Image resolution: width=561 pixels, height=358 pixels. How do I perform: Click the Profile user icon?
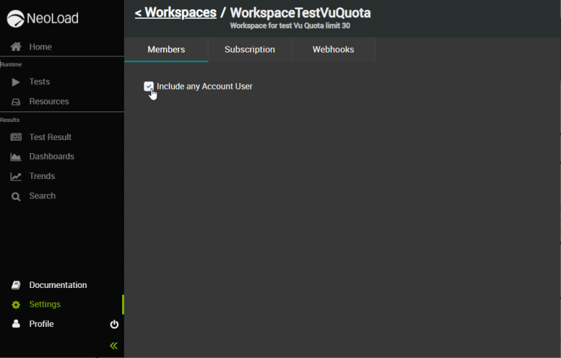click(x=16, y=324)
